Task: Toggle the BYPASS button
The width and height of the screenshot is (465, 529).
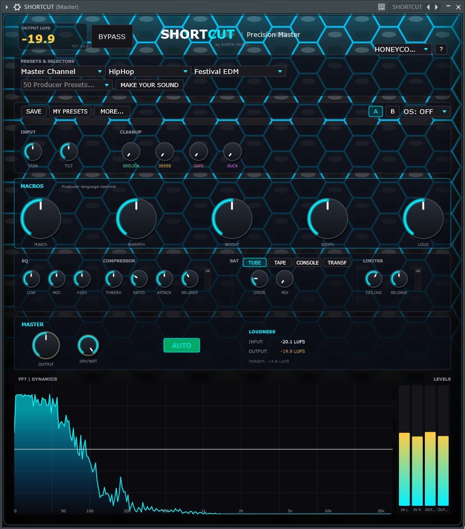Action: tap(112, 36)
